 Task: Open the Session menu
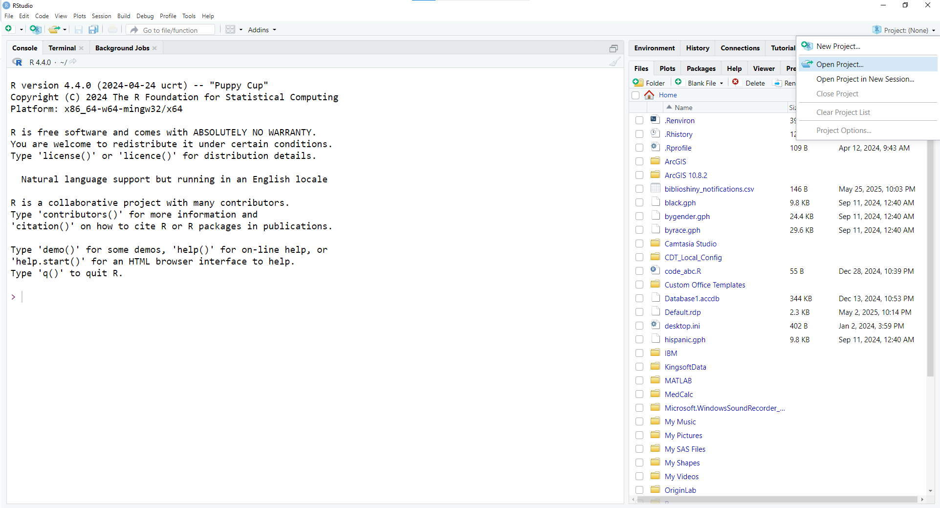pos(101,16)
